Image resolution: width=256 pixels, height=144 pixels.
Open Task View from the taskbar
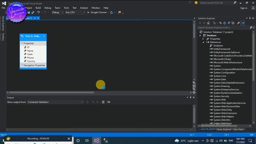87,140
